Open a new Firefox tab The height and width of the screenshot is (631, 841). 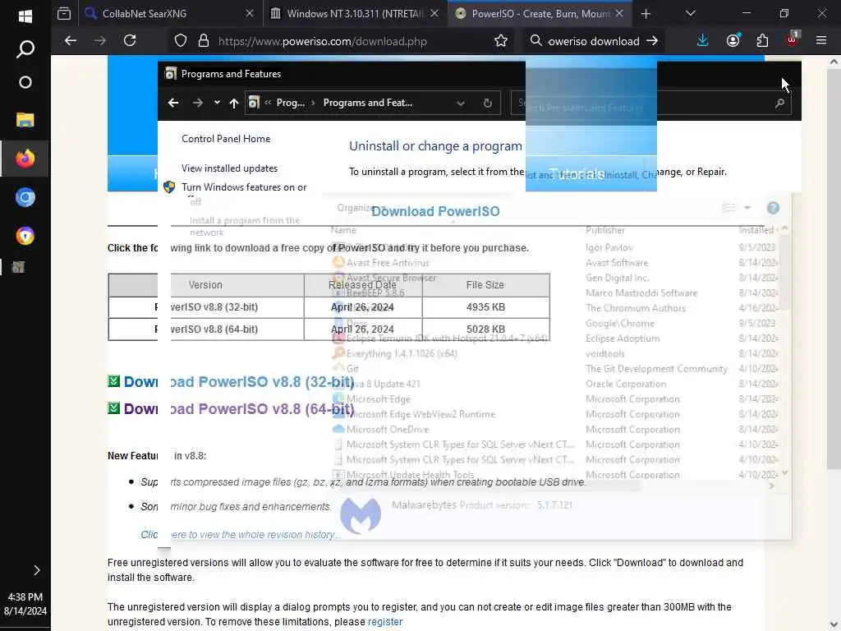click(646, 14)
